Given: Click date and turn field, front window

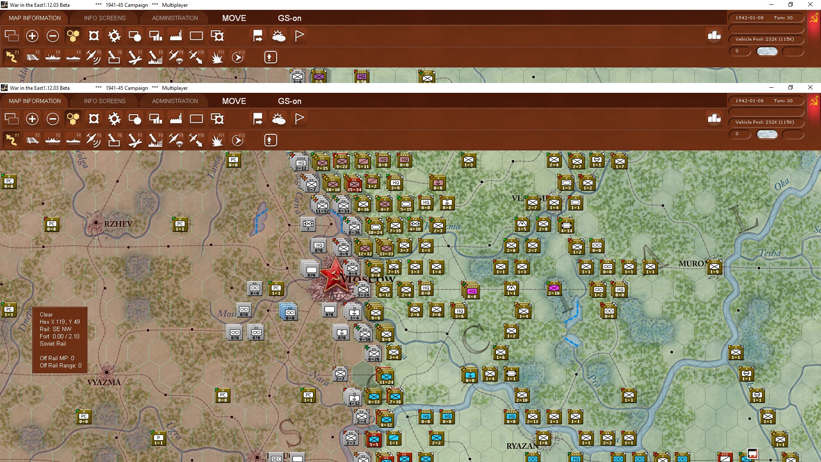Looking at the screenshot, I should click(766, 101).
